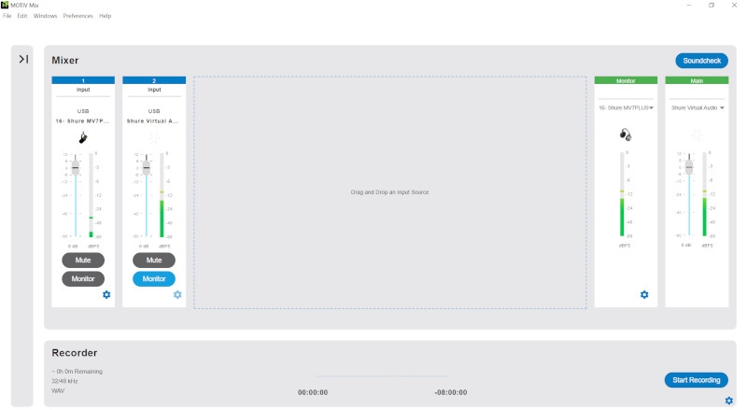Open Monitor output device dropdown

point(626,107)
